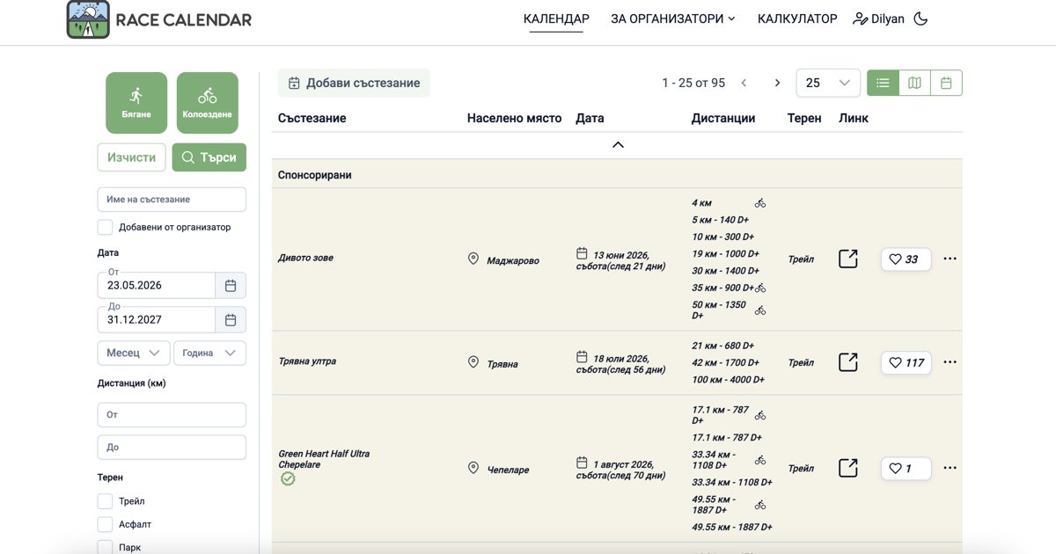Viewport: 1056px width, 554px height.
Task: Sort by Състезание column header
Action: (312, 118)
